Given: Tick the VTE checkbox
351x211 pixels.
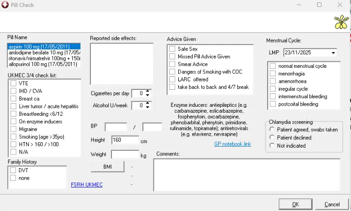Looking at the screenshot, I should pyautogui.click(x=13, y=83).
